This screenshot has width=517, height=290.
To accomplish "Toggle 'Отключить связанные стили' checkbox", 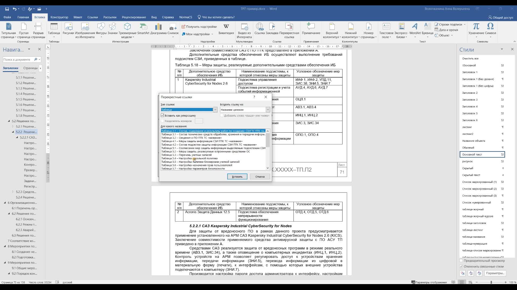I will [x=461, y=267].
